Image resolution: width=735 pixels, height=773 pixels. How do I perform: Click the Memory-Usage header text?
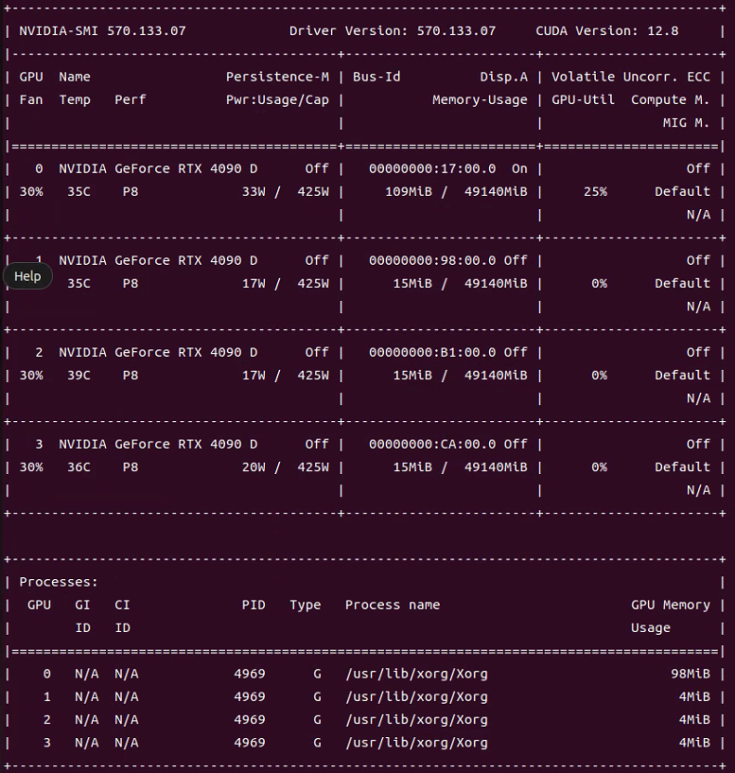[480, 100]
